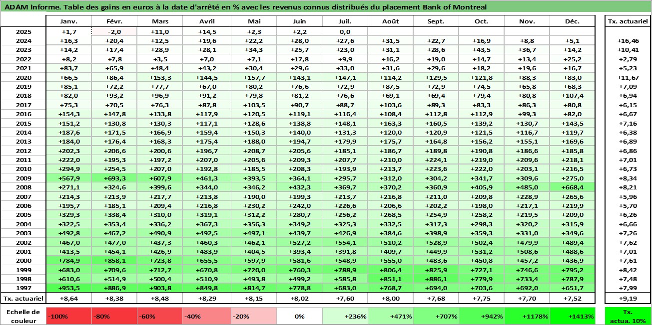Select the +11,67 actuarial rate for 2020
Viewport: 652px width, 325px height.
pos(628,77)
